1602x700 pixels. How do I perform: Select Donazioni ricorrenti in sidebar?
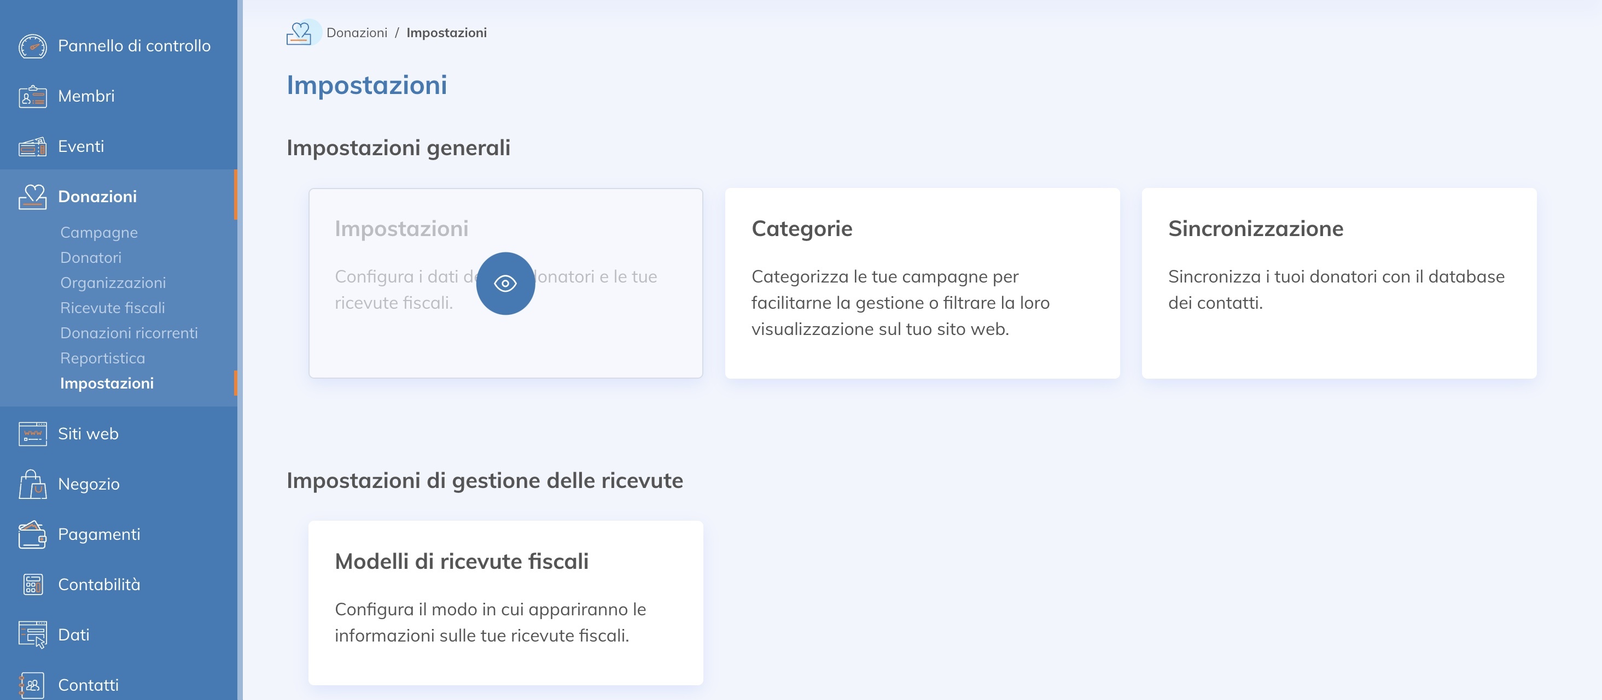click(129, 333)
